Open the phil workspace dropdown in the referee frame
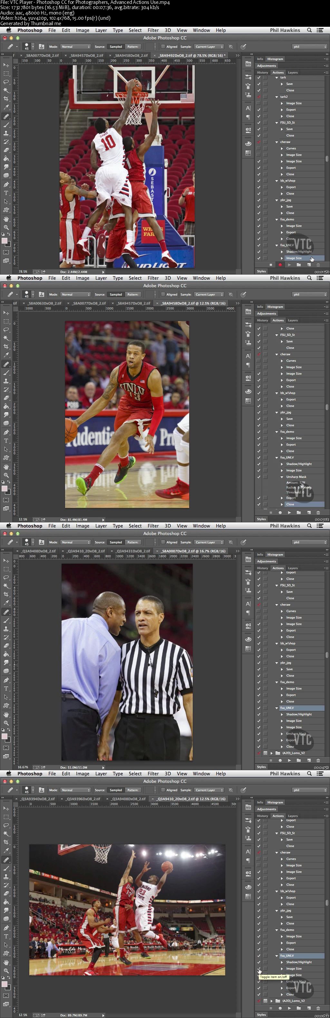The image size is (330, 1018). (309, 542)
